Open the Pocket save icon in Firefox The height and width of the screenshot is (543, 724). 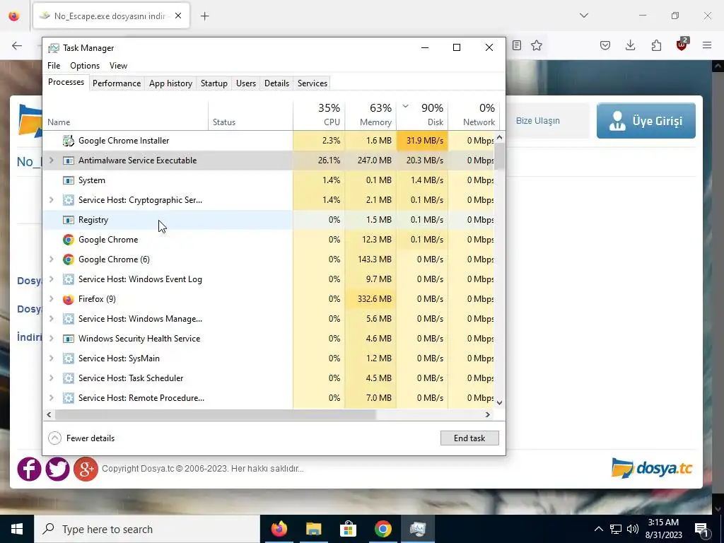[x=605, y=45]
